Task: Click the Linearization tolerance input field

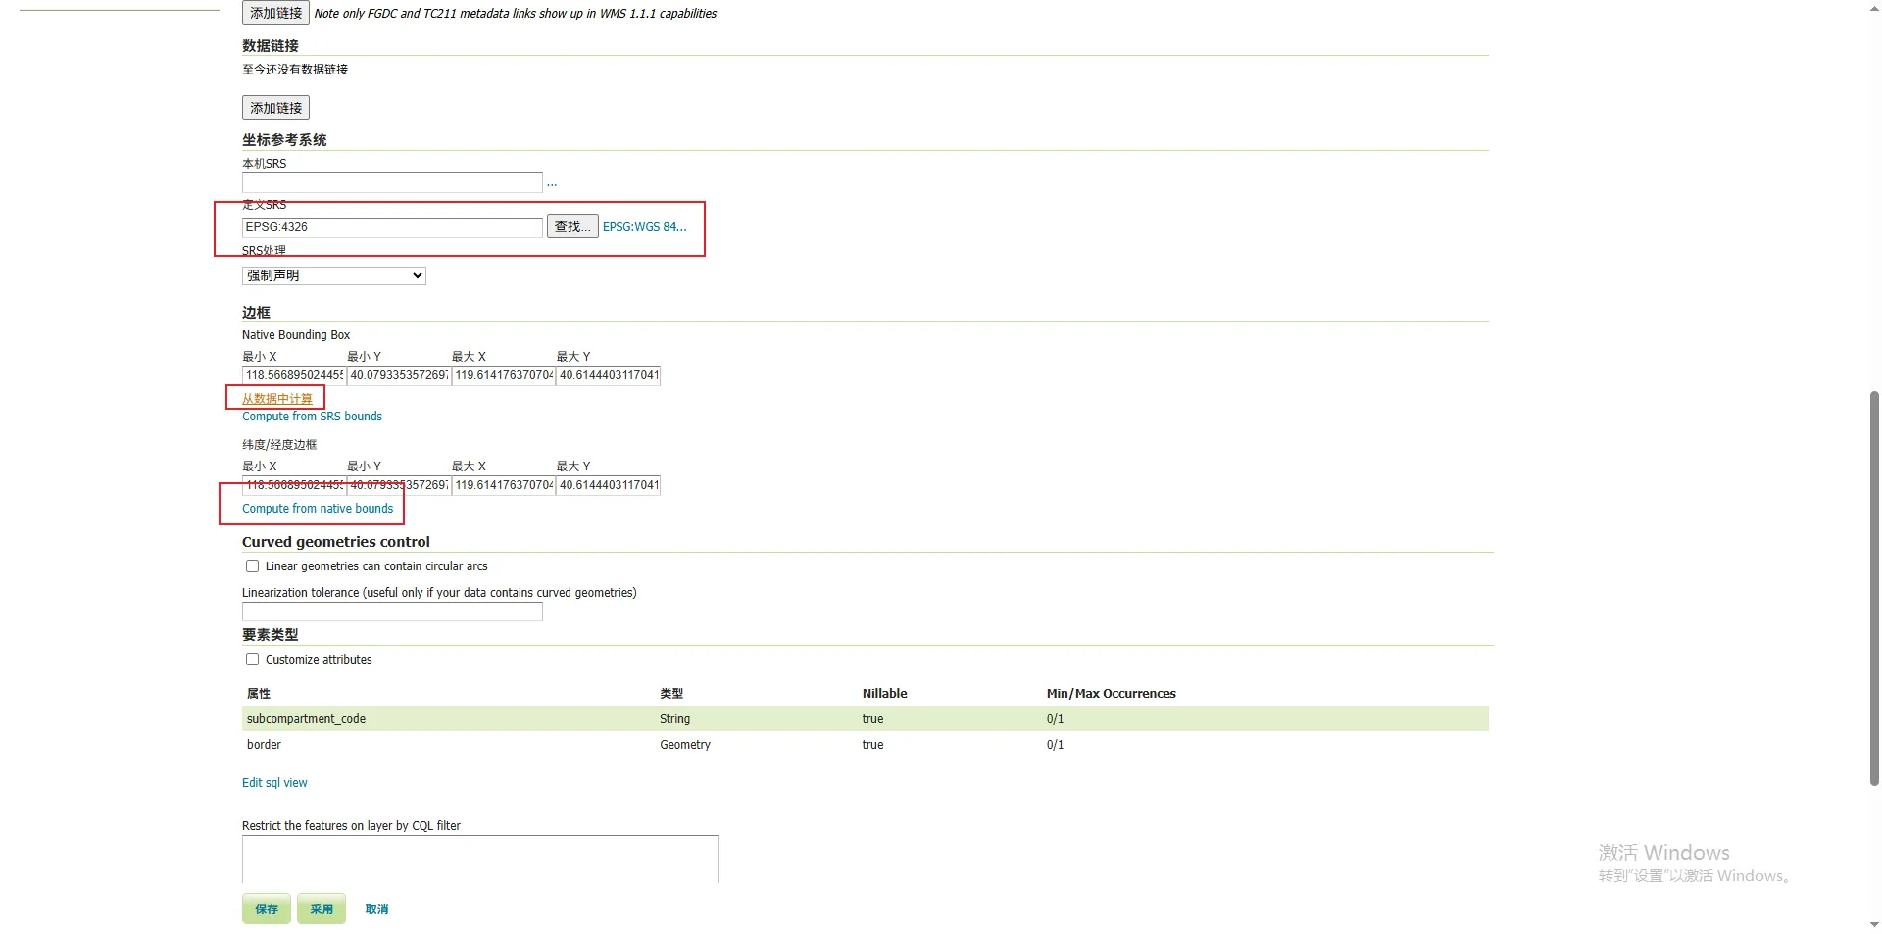Action: [392, 612]
